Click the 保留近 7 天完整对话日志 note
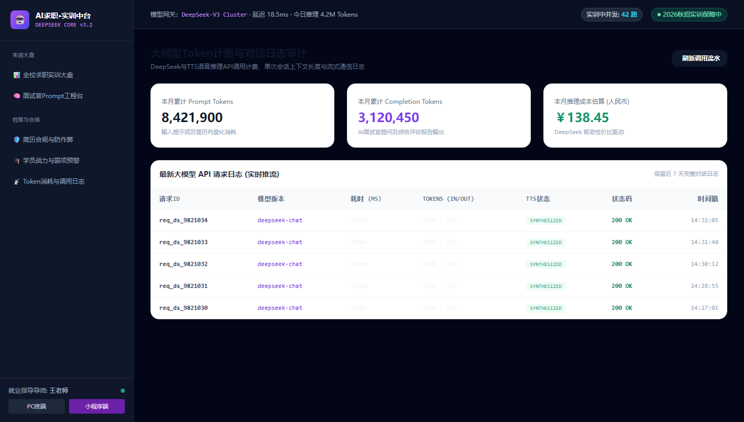 686,174
